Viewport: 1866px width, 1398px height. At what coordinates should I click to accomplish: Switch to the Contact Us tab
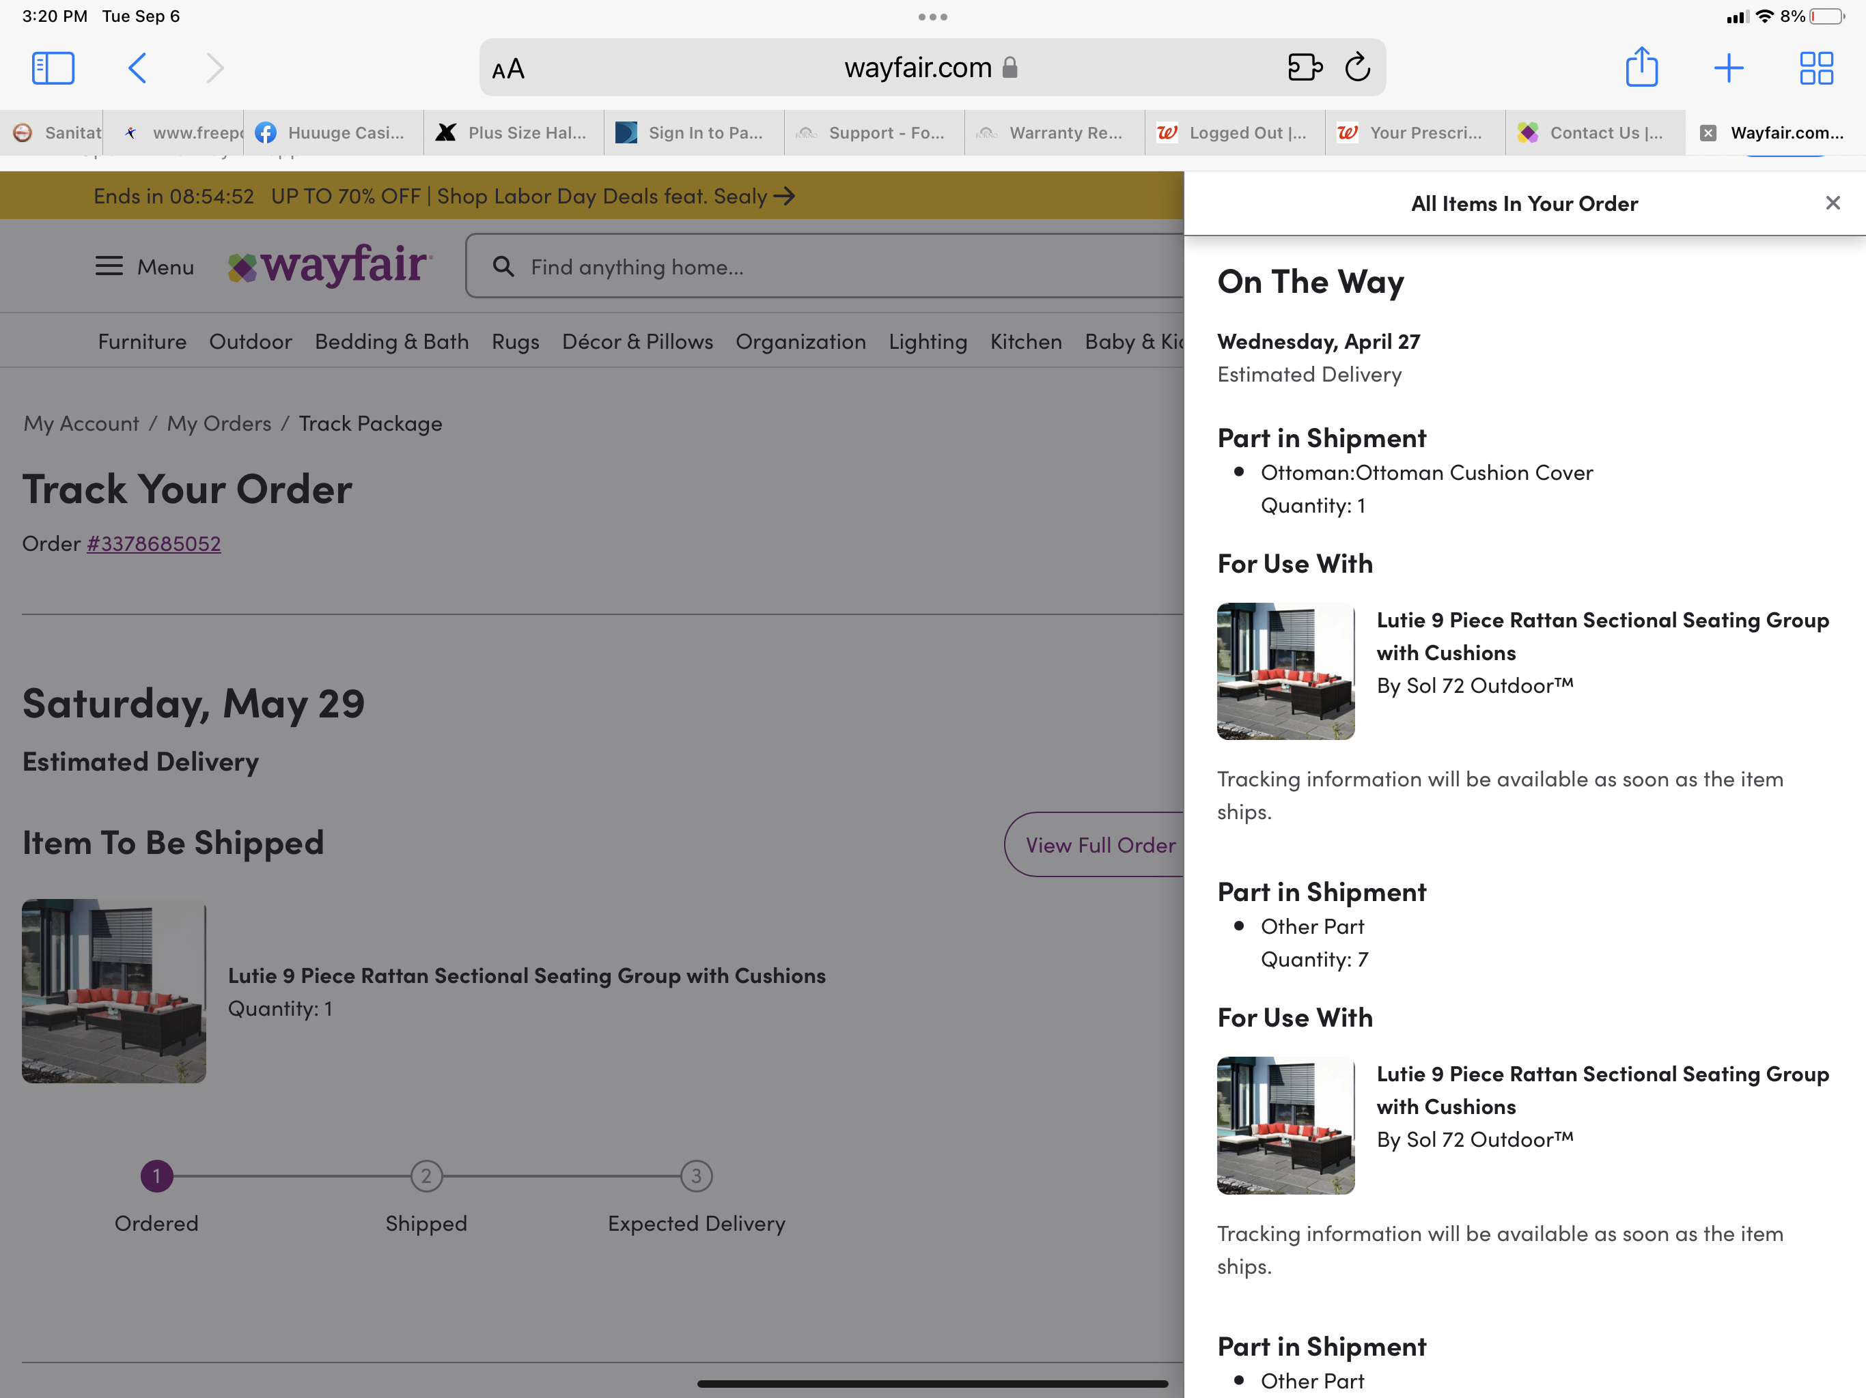[1594, 132]
